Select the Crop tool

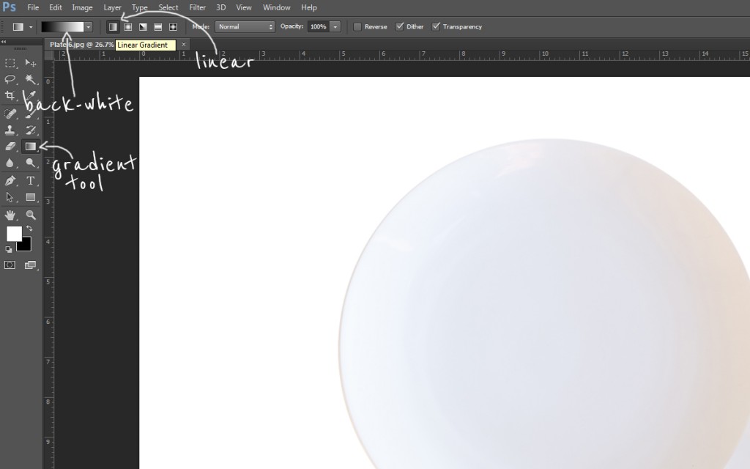click(10, 95)
